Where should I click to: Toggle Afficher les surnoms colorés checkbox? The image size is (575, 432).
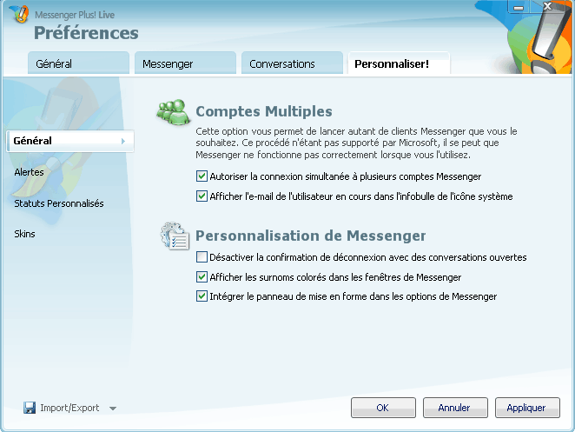pos(202,277)
